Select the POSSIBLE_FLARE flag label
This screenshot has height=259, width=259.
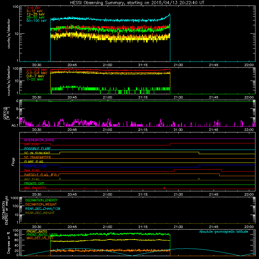click(x=37, y=149)
